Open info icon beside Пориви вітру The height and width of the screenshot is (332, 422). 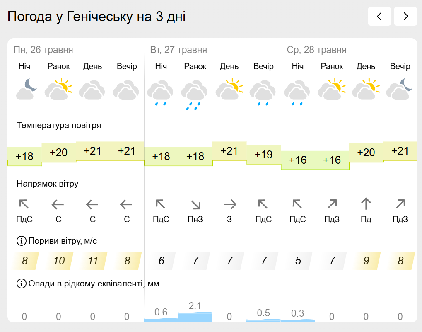tap(21, 241)
